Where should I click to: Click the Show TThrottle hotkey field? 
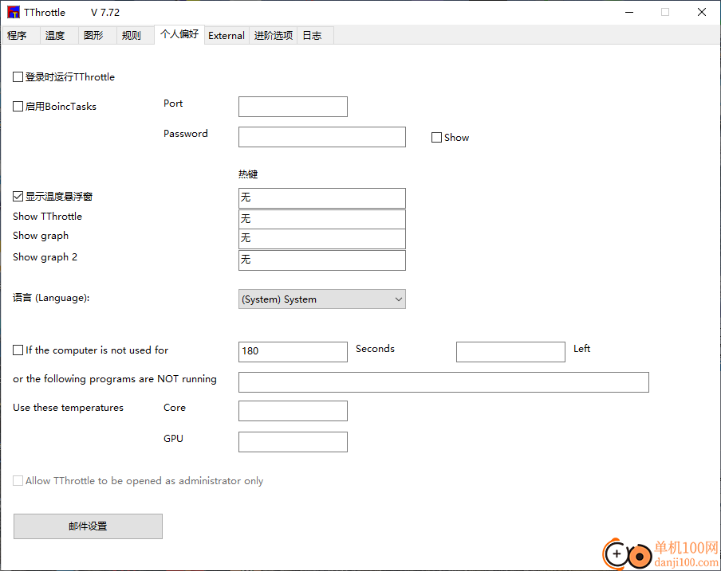(x=322, y=219)
